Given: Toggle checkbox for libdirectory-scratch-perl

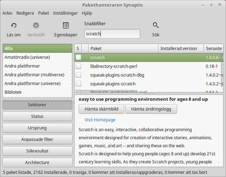Looking at the screenshot, I should pos(78,66).
